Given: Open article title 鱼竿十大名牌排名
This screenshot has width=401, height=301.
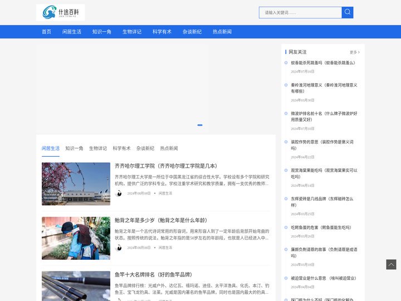Looking at the screenshot, I should point(153,275).
